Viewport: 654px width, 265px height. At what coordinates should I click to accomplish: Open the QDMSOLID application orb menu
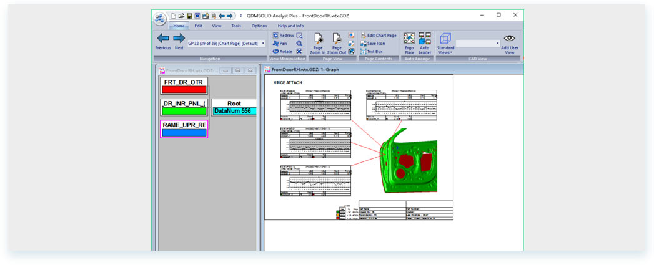[159, 18]
